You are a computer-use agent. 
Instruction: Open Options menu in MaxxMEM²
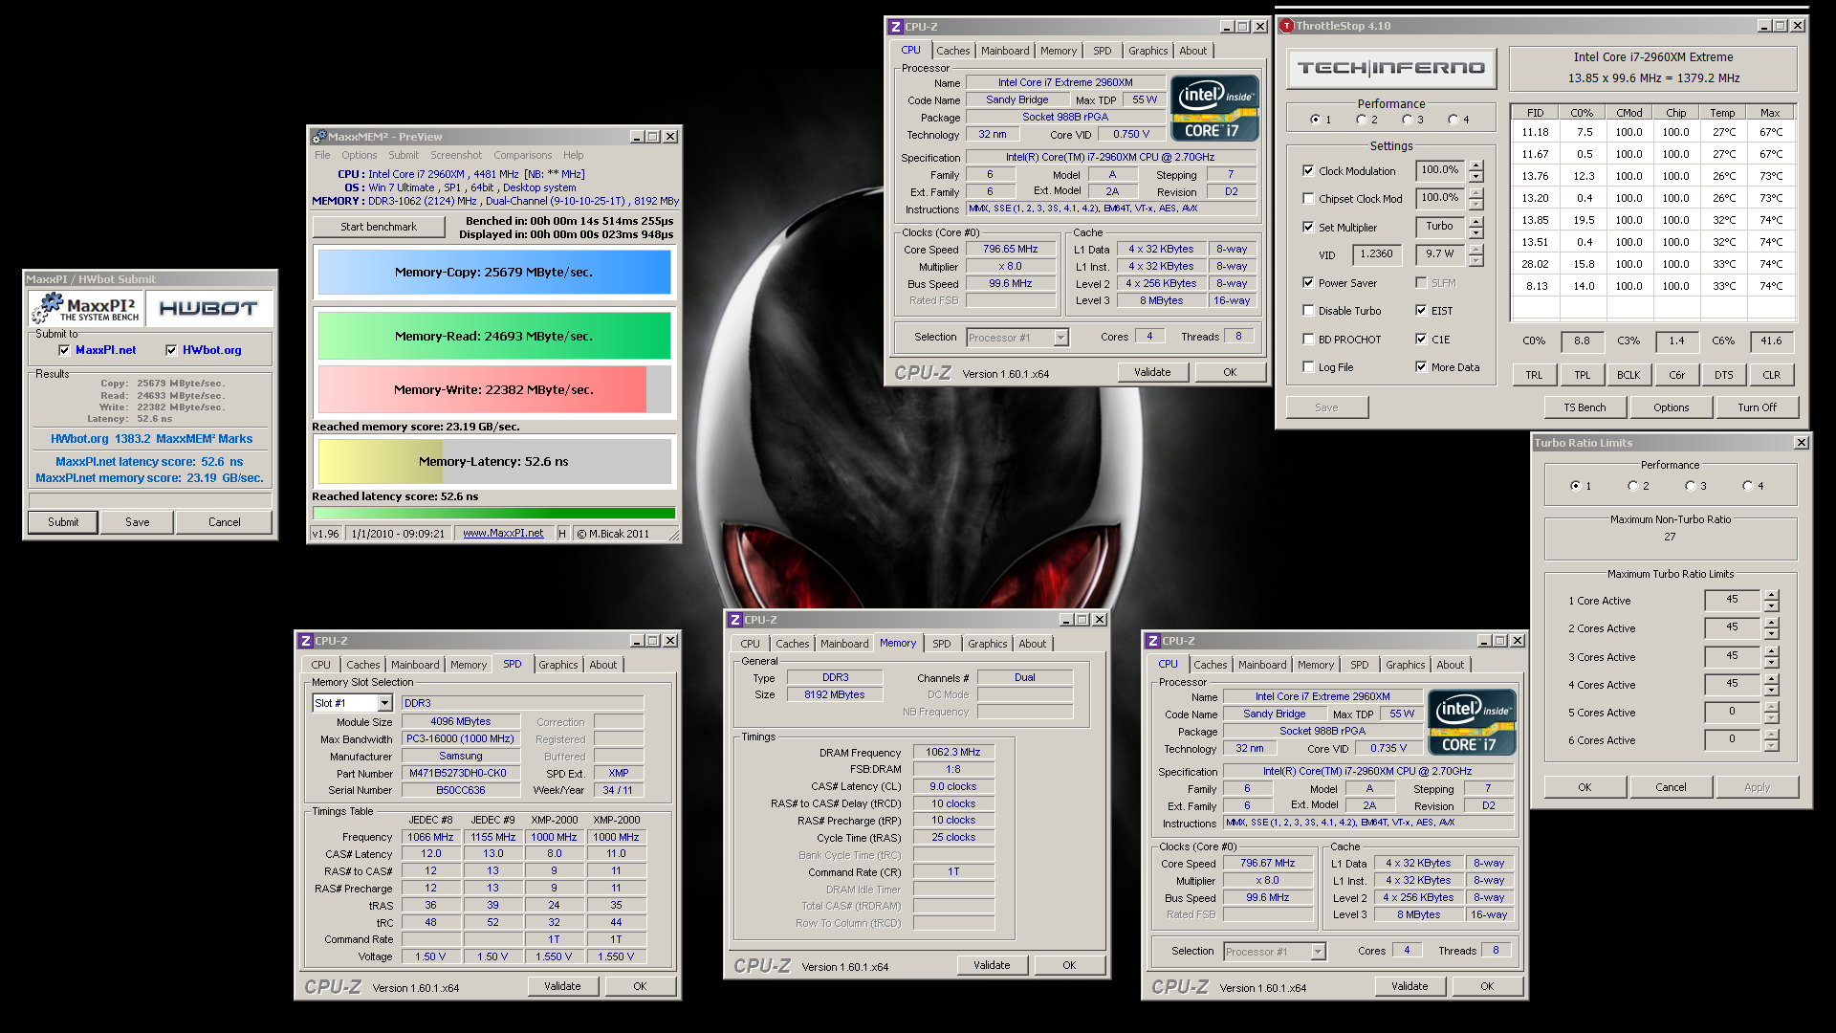(x=360, y=155)
